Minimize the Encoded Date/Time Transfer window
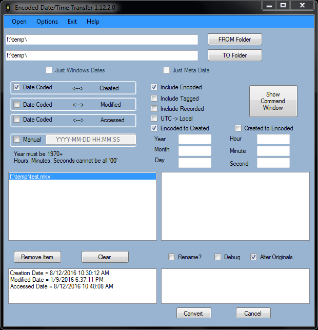The image size is (318, 330). click(x=269, y=6)
